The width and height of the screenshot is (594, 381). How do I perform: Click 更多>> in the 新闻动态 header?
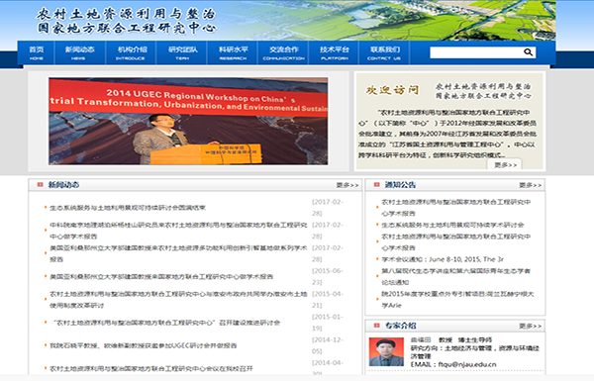pyautogui.click(x=347, y=185)
